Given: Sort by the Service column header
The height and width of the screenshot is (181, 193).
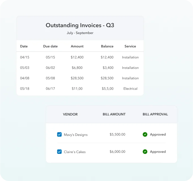Looking at the screenshot, I should pos(130,46).
